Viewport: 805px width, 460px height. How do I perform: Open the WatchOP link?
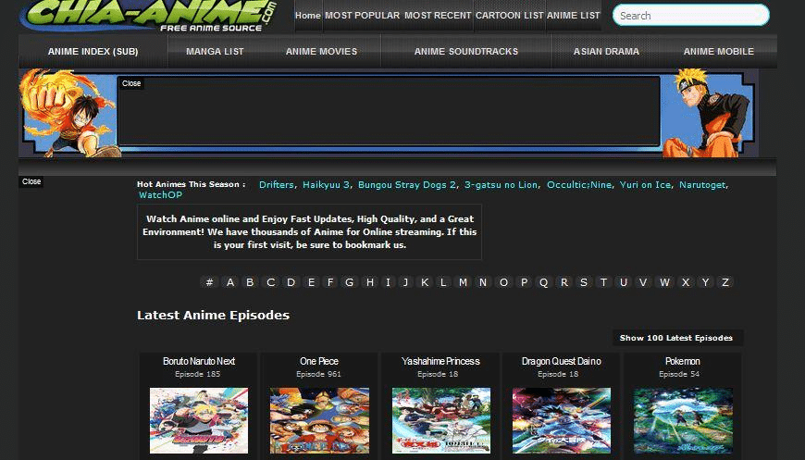point(160,195)
